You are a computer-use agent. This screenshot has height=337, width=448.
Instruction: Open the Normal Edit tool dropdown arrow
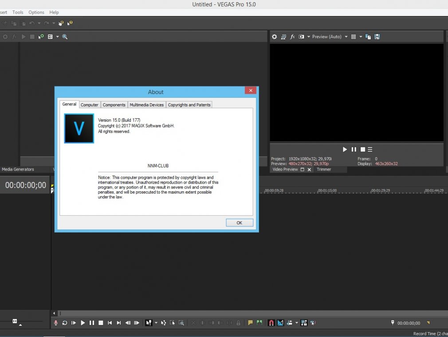coord(156,323)
